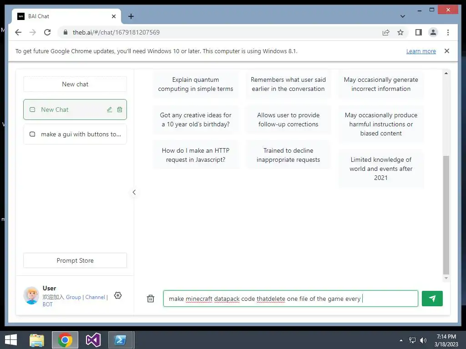The width and height of the screenshot is (466, 349).
Task: Select the BAI Chat browser tab
Action: click(x=66, y=16)
